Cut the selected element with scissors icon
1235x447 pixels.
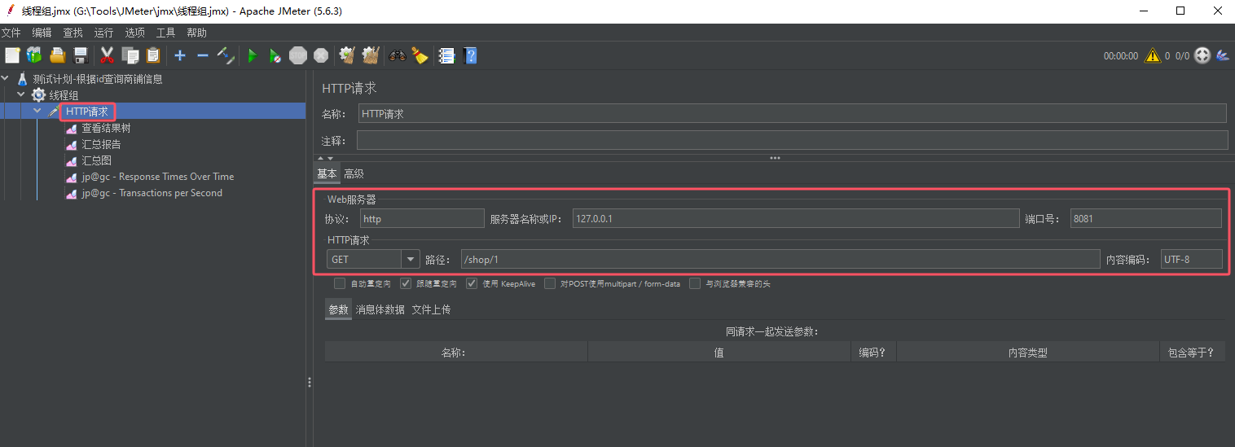(107, 55)
